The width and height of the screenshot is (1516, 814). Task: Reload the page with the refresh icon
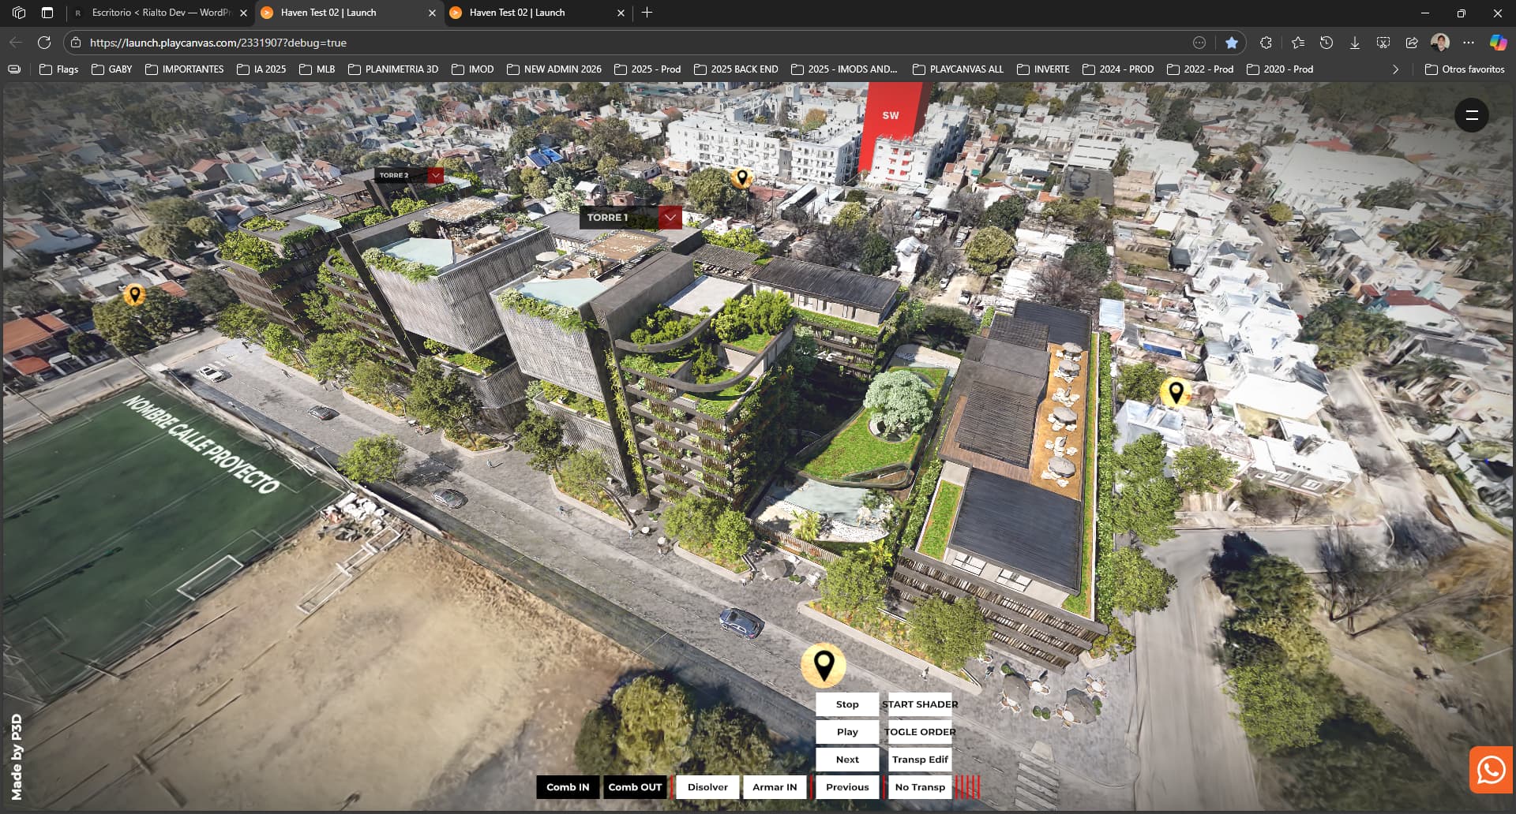44,43
